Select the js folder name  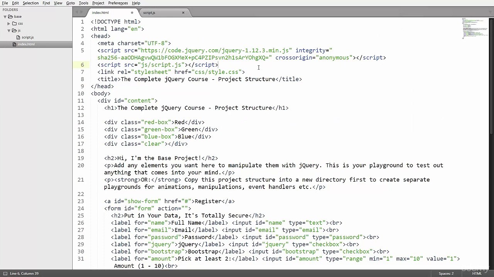(x=19, y=30)
